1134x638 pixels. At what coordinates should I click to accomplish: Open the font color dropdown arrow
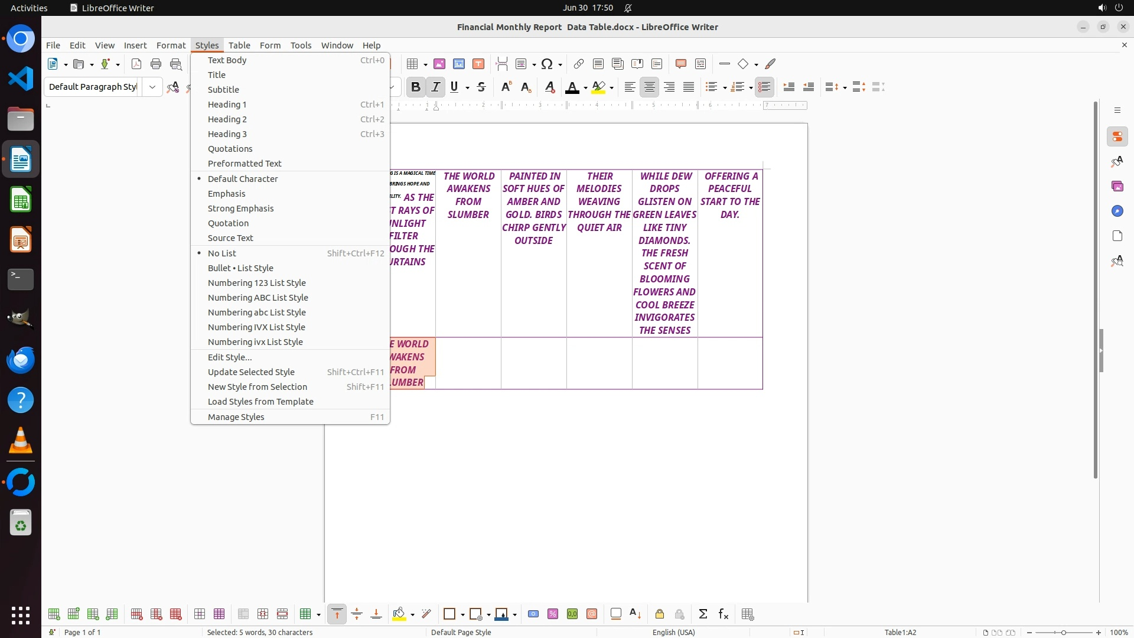(585, 87)
